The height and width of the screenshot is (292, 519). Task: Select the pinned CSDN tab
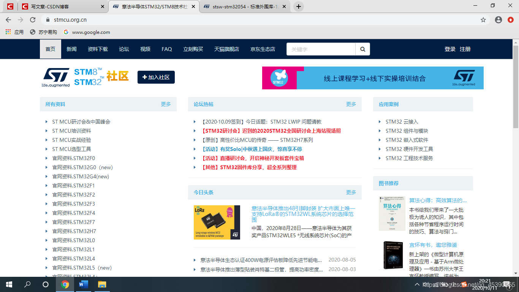click(10, 6)
